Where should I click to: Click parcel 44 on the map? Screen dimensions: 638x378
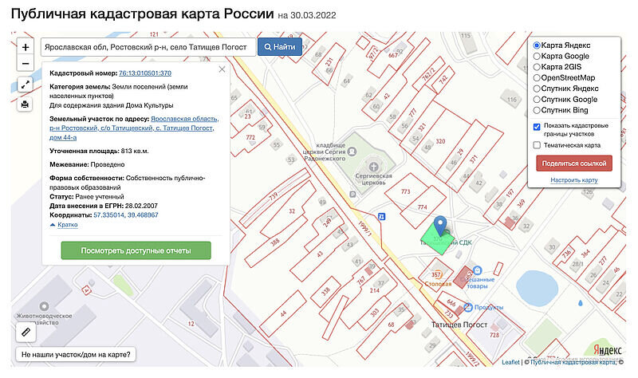(x=283, y=313)
